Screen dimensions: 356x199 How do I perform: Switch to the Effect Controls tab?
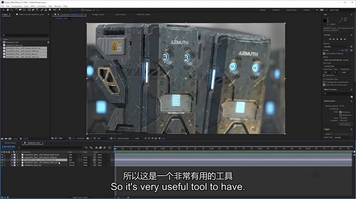[x=32, y=14]
